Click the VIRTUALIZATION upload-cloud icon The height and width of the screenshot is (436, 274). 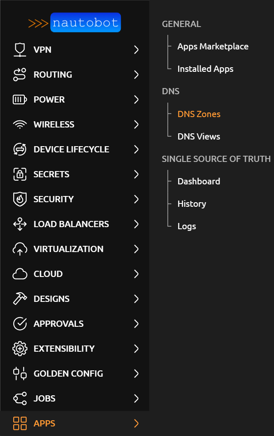[20, 249]
